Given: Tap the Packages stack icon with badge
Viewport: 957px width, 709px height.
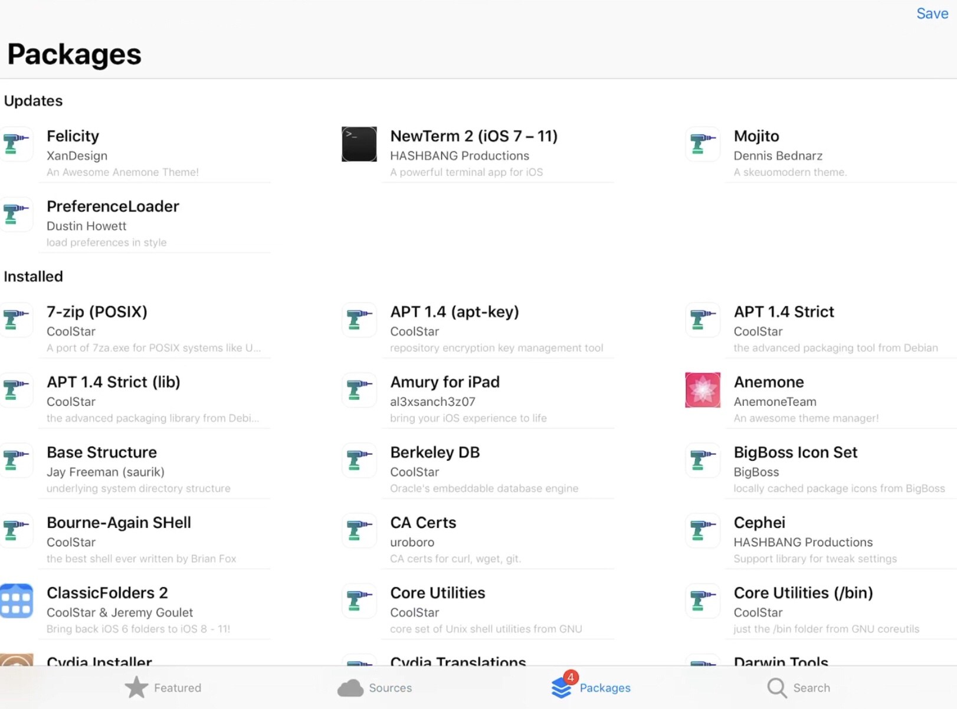Looking at the screenshot, I should (562, 687).
